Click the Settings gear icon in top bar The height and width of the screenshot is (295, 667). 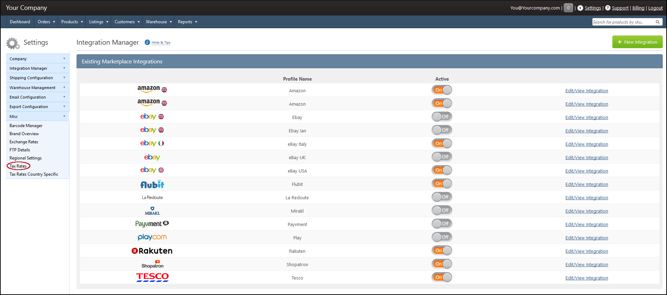tap(580, 8)
